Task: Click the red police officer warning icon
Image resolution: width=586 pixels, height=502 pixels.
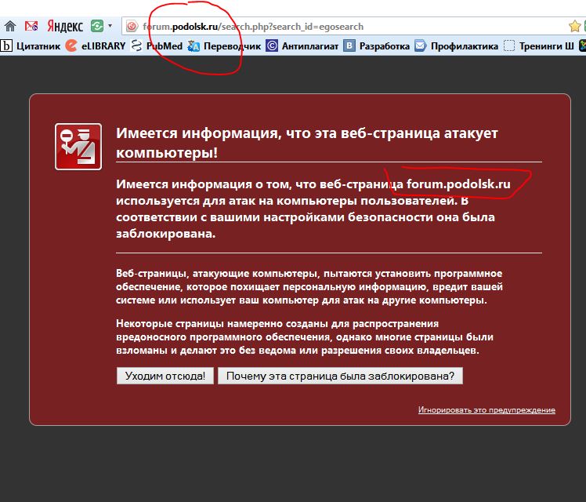Action: 78,147
